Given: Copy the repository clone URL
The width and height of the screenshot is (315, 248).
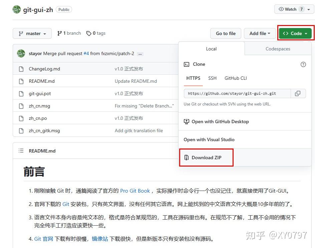Looking at the screenshot, I should click(298, 93).
